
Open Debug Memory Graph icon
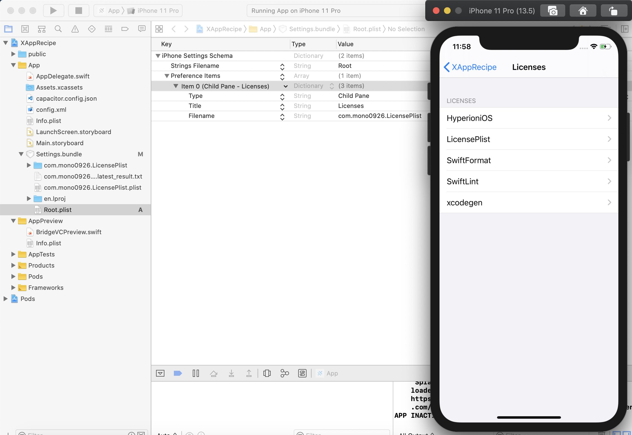pyautogui.click(x=285, y=373)
